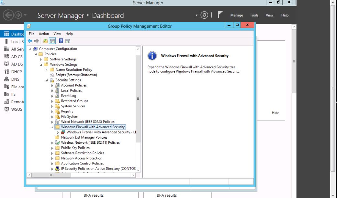337x198 pixels.
Task: Go up one level with folder-arrow icon
Action: coord(45,41)
